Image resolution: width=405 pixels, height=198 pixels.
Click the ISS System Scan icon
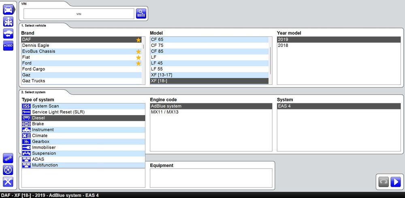click(26, 106)
